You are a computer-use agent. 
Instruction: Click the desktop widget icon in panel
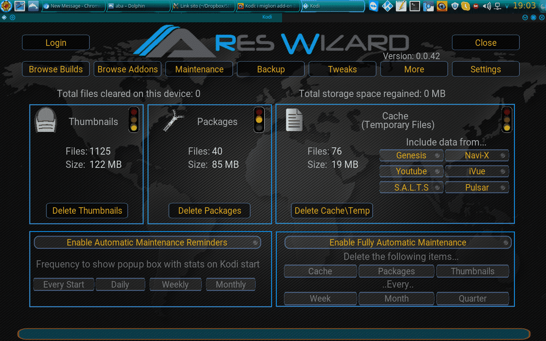20,6
